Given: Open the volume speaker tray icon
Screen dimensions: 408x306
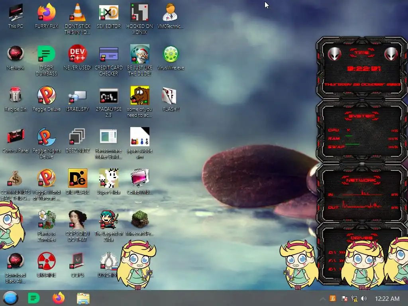Looking at the screenshot, I should (x=364, y=298).
